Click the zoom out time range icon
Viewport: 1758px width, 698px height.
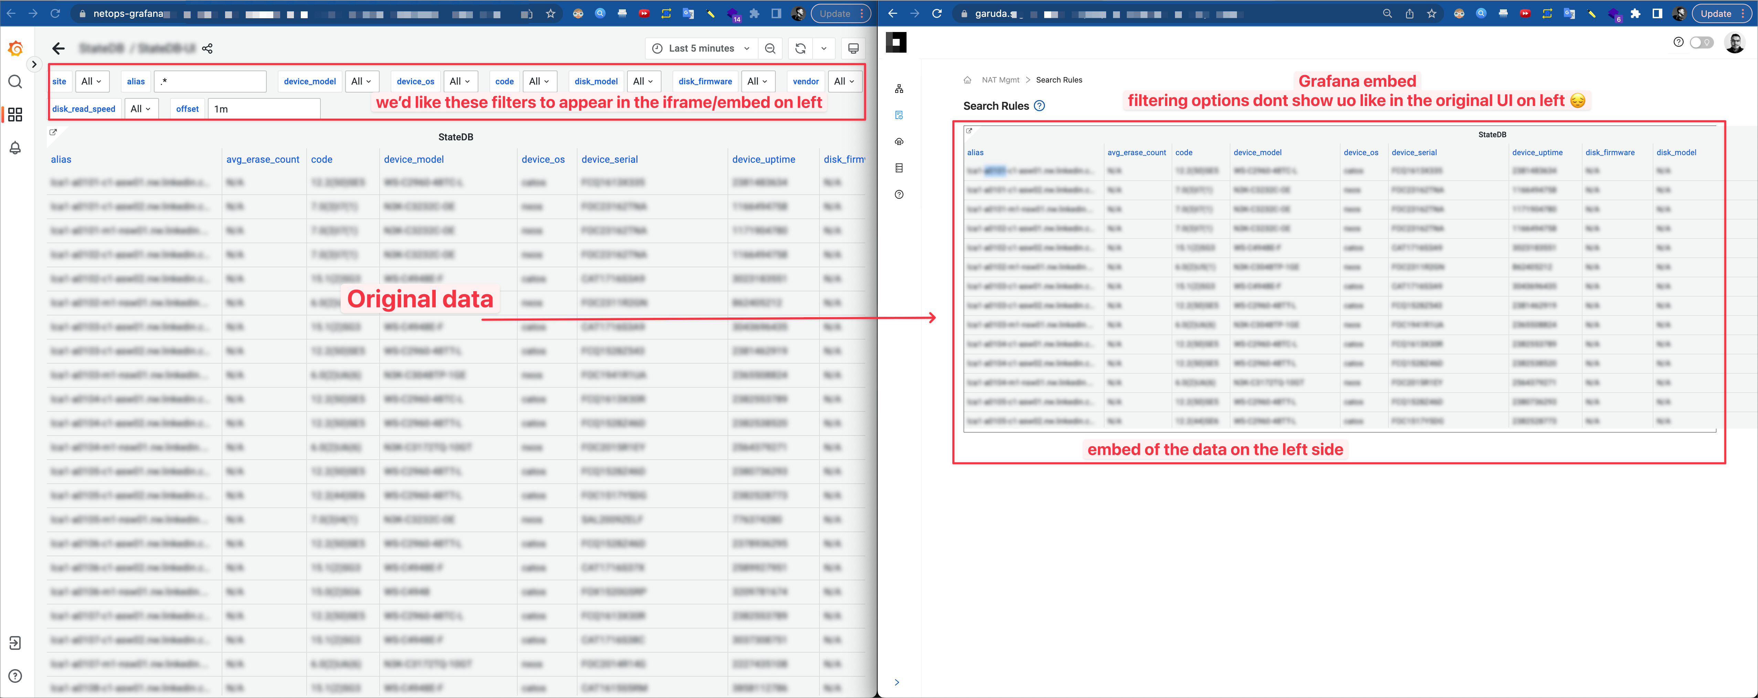tap(771, 49)
